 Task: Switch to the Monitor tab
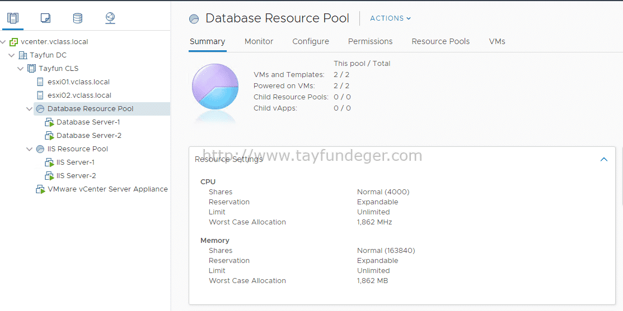click(x=259, y=41)
